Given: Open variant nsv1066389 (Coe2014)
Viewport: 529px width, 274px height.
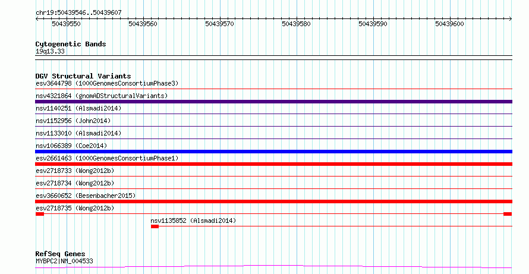Looking at the screenshot, I should (x=71, y=146).
